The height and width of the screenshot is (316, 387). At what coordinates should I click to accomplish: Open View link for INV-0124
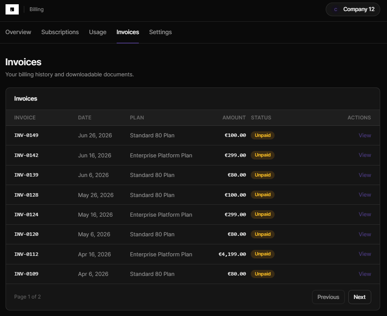click(365, 215)
